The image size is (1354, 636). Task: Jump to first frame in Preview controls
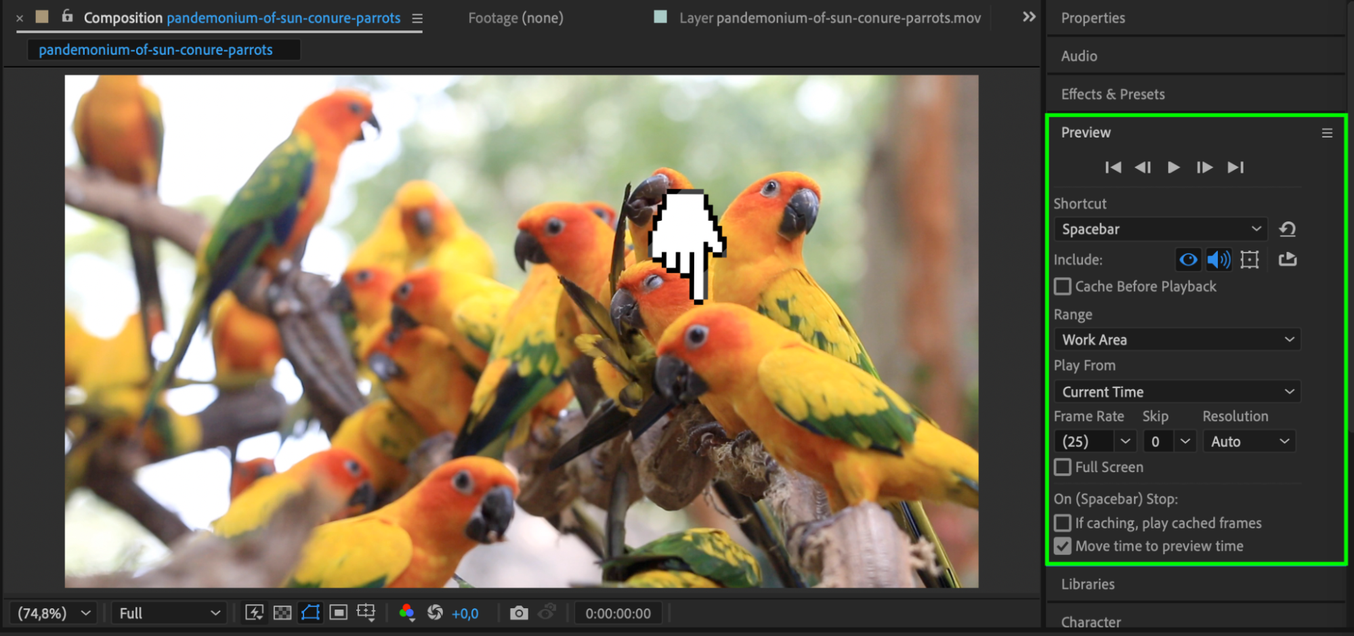[x=1112, y=167]
